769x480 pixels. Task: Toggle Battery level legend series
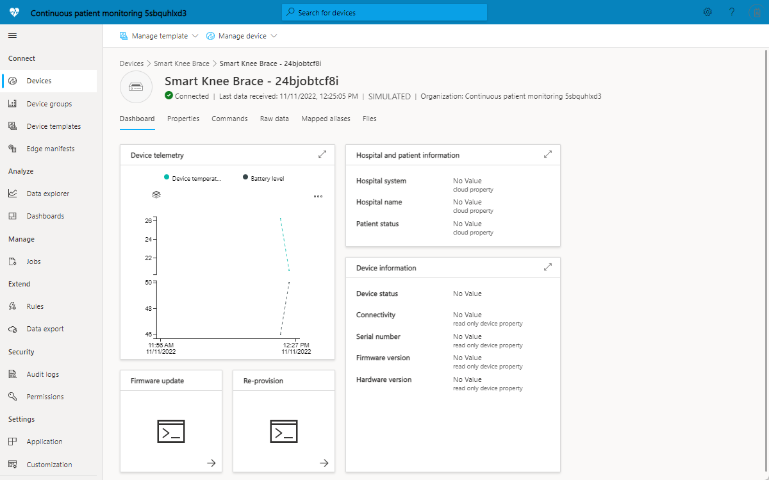click(263, 178)
